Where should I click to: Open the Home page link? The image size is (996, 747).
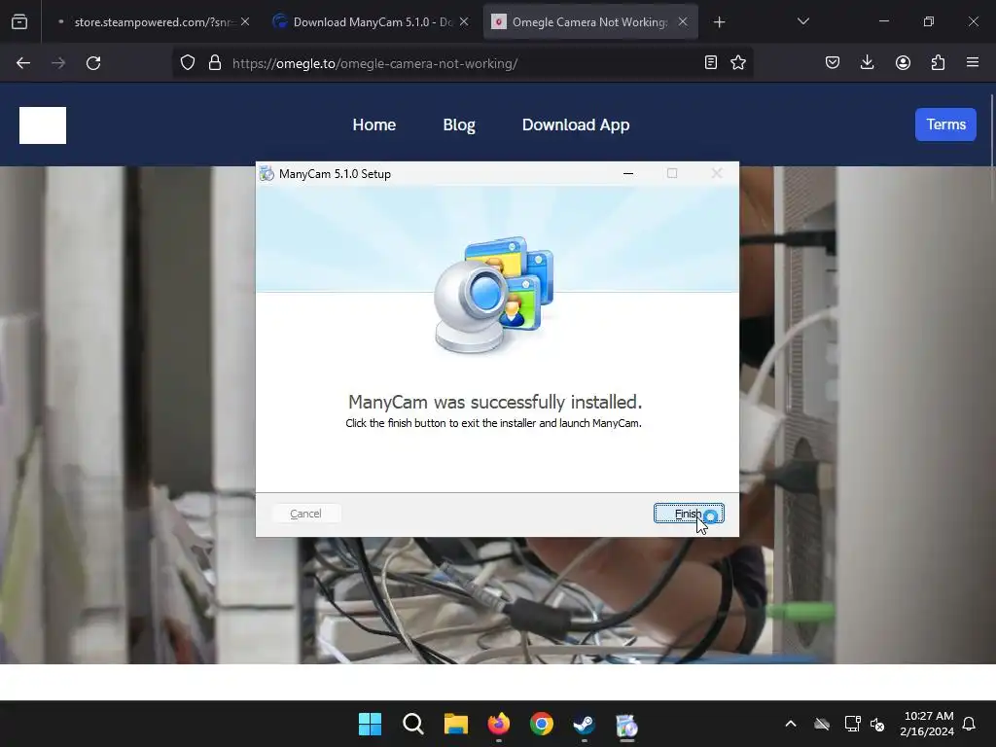point(374,124)
